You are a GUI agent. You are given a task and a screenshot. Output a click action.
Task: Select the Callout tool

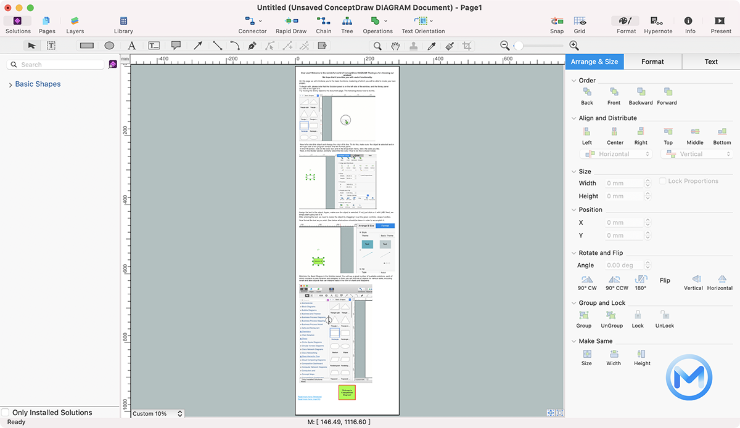coord(176,46)
